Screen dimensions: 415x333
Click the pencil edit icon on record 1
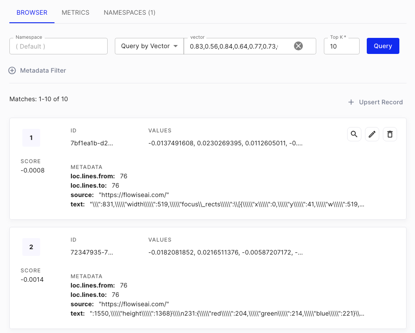pyautogui.click(x=372, y=134)
